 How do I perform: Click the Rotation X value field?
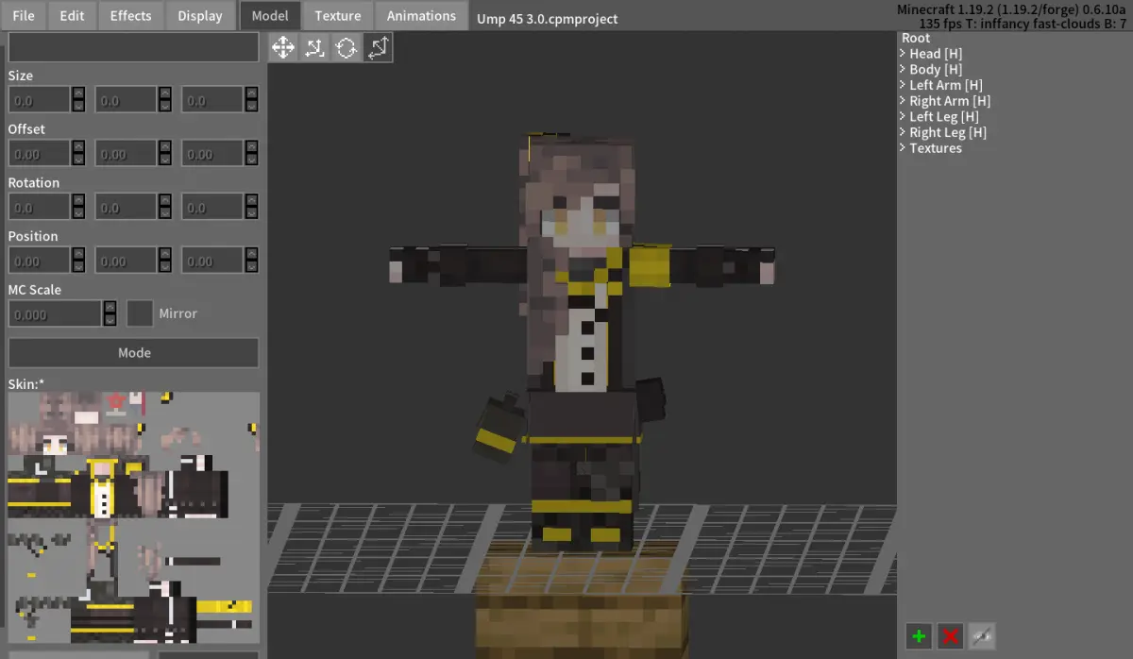[x=40, y=207]
